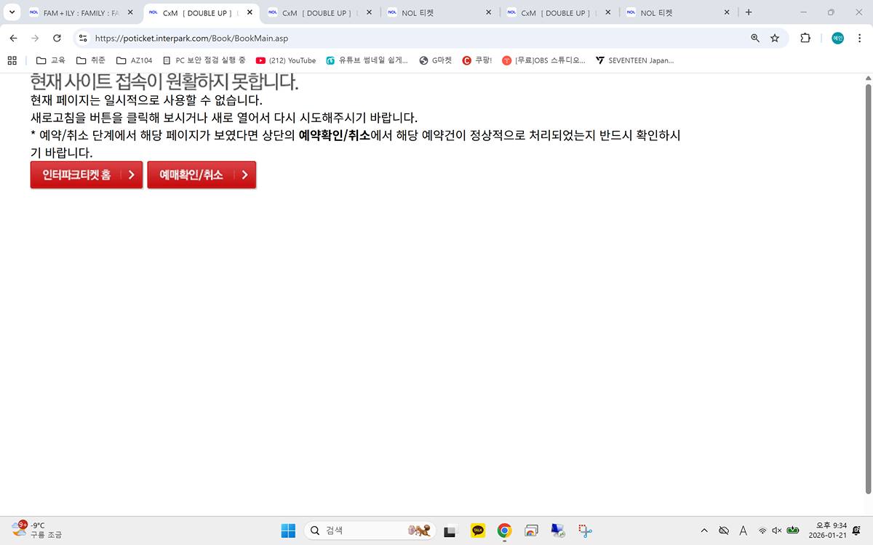Click the Windows Start button
Image resolution: width=873 pixels, height=545 pixels.
point(288,530)
